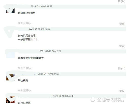127x104 pixels.
Task: Click the timestamp 2021-04-16 08:39:25
Action: pyautogui.click(x=41, y=6)
